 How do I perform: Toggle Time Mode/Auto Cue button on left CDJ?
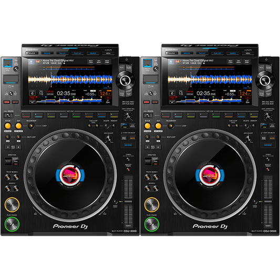click(x=11, y=93)
